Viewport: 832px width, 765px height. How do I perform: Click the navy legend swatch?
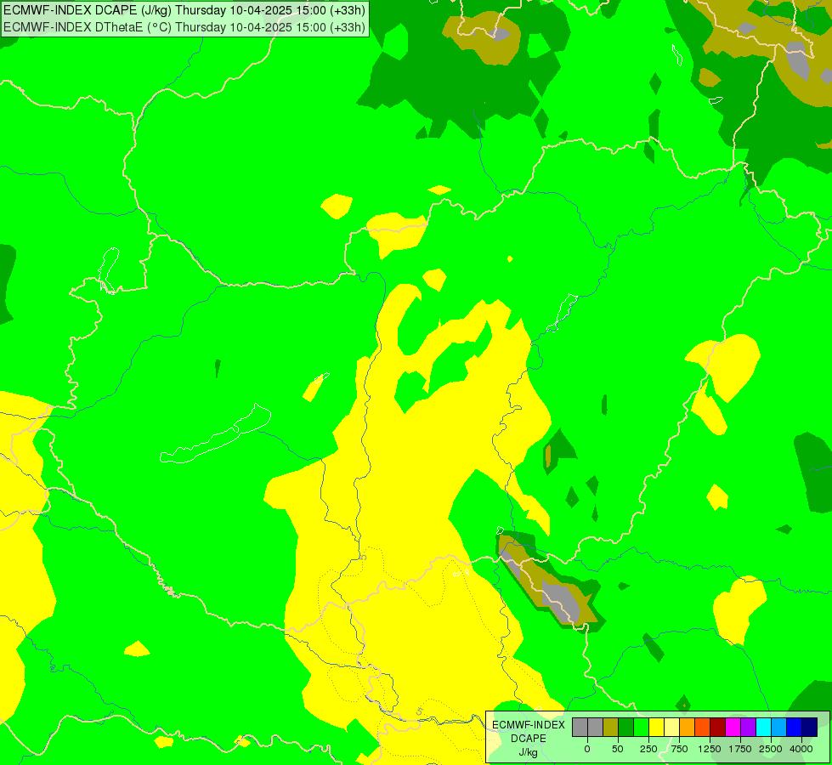[810, 727]
